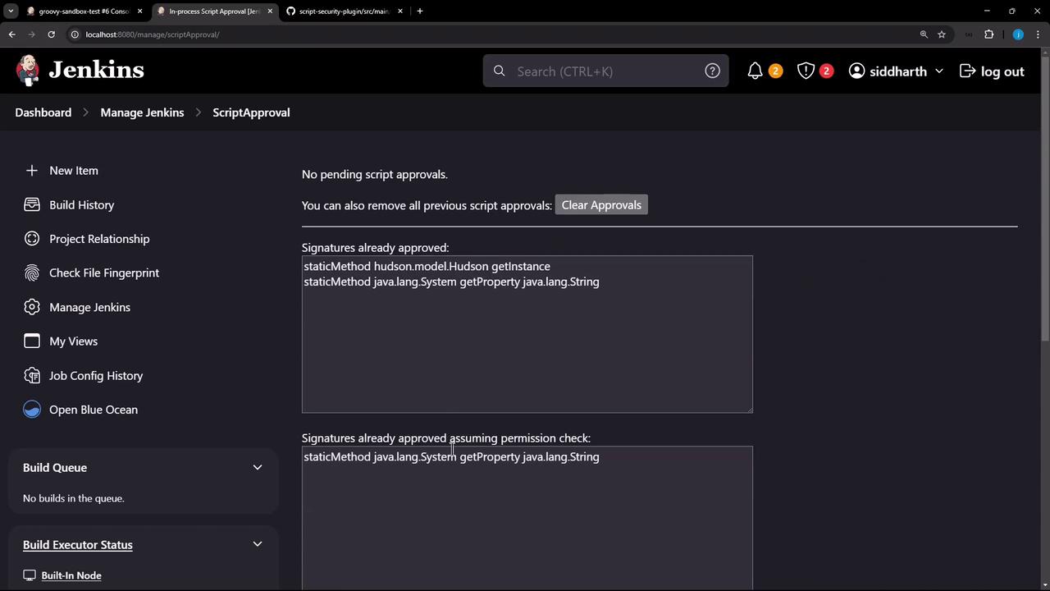
Task: Click the Build History sidebar icon
Action: click(32, 204)
